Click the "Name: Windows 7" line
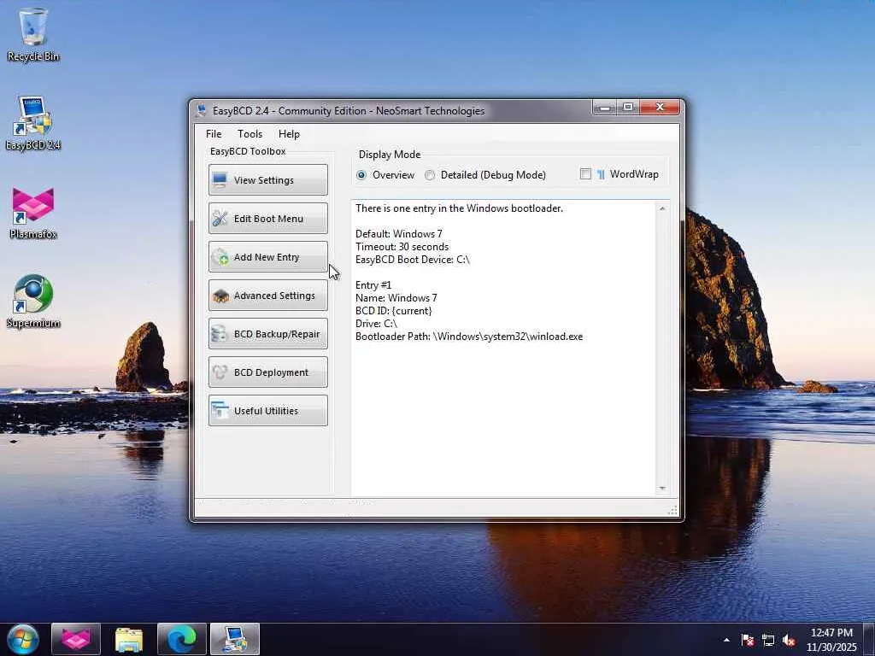The width and height of the screenshot is (875, 656). (396, 298)
